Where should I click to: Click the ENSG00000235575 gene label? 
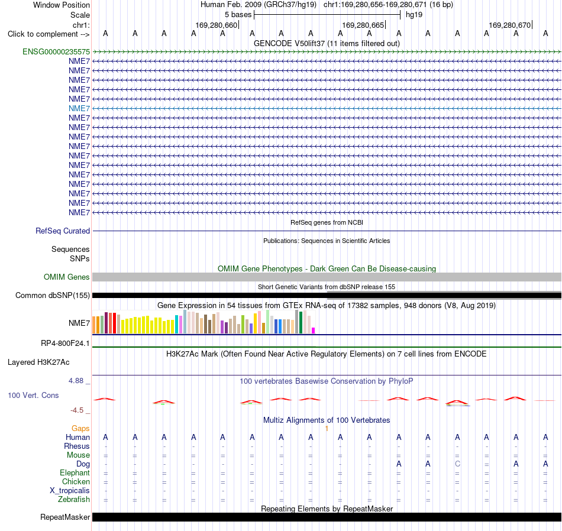[56, 51]
